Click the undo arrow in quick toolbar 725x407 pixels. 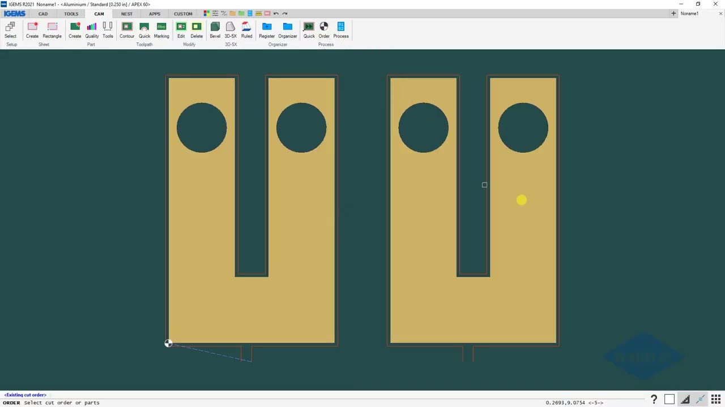(x=276, y=14)
